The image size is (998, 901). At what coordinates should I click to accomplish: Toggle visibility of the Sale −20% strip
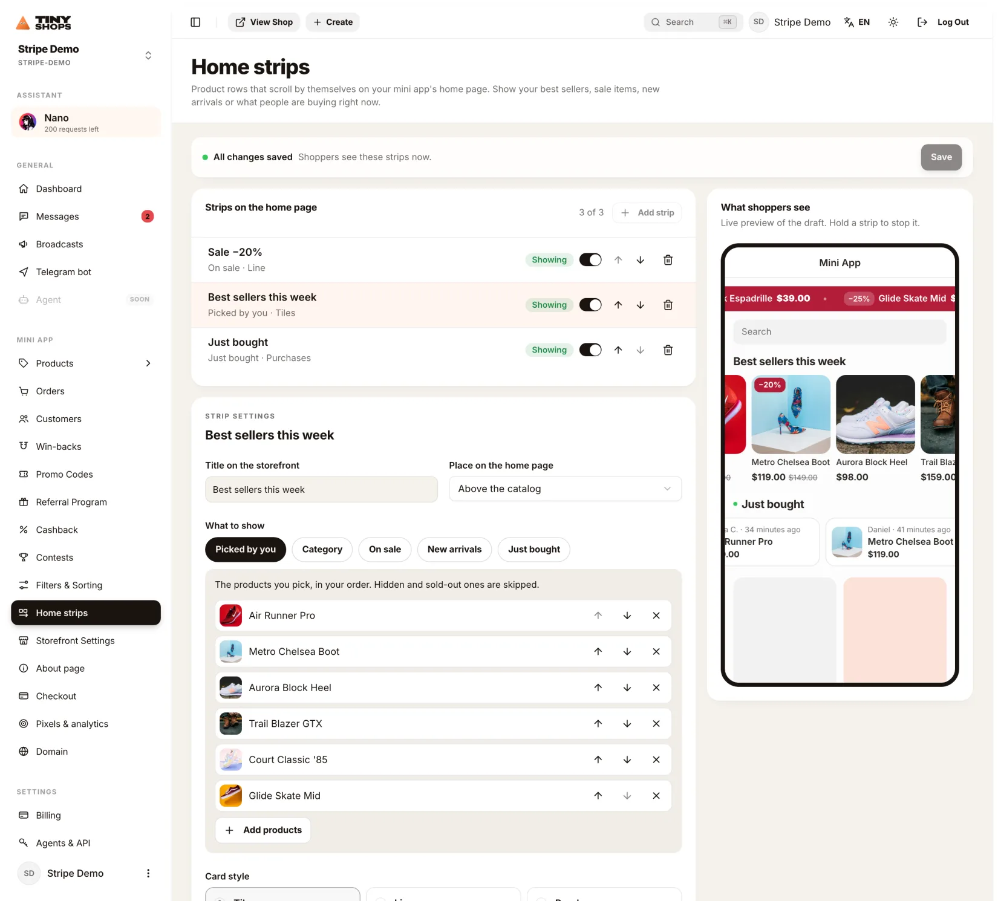(x=590, y=260)
